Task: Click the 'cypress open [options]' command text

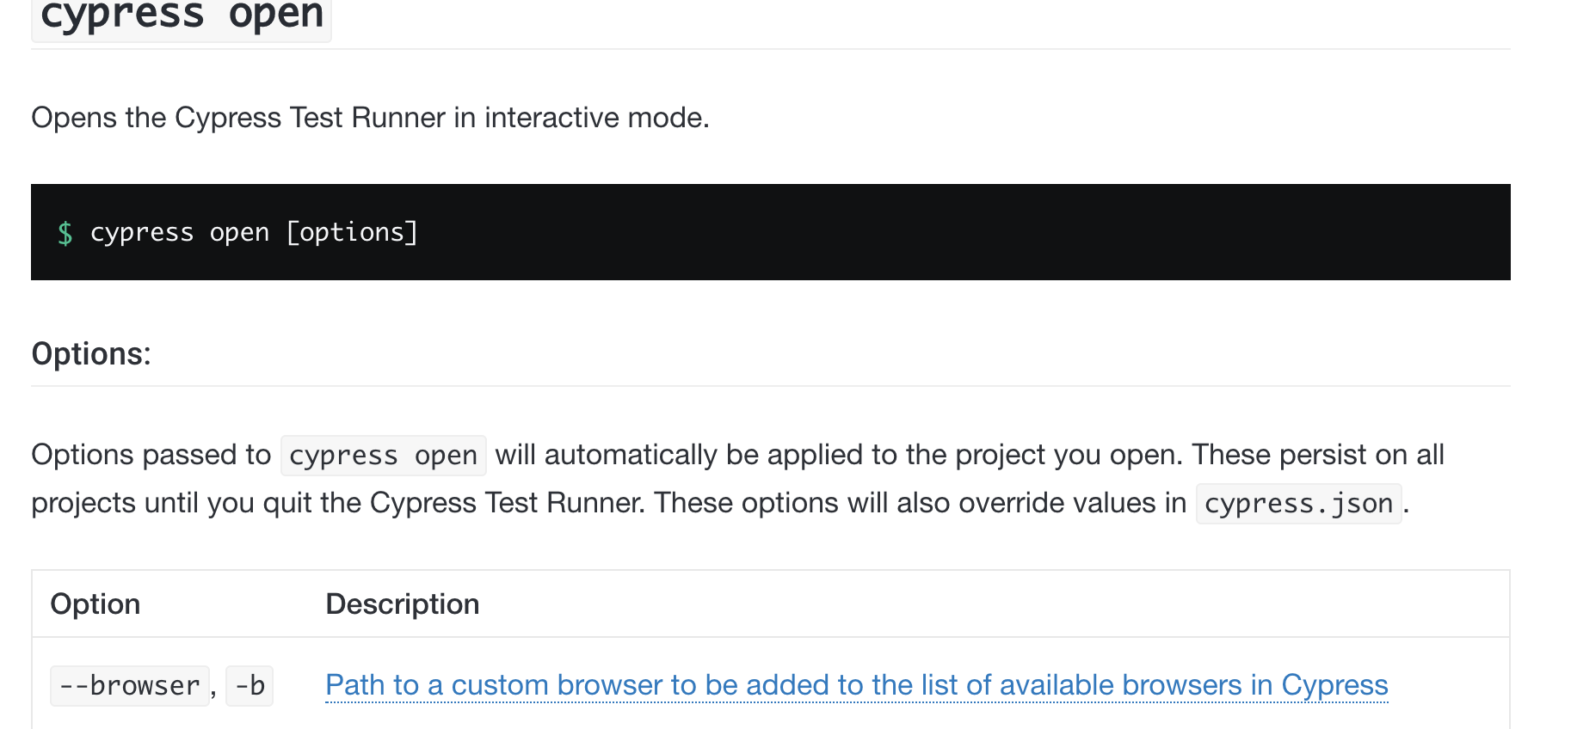Action: pos(254,232)
